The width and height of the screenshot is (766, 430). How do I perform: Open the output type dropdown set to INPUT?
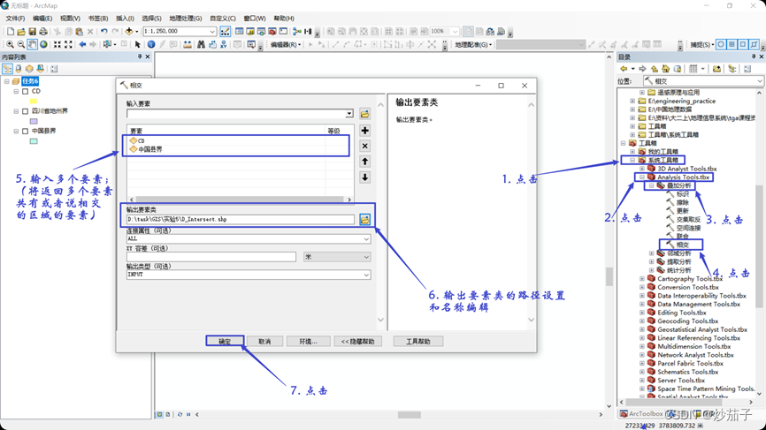(366, 275)
